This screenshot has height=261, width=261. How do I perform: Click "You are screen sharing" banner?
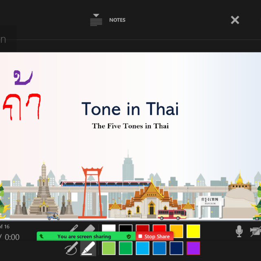point(84,237)
